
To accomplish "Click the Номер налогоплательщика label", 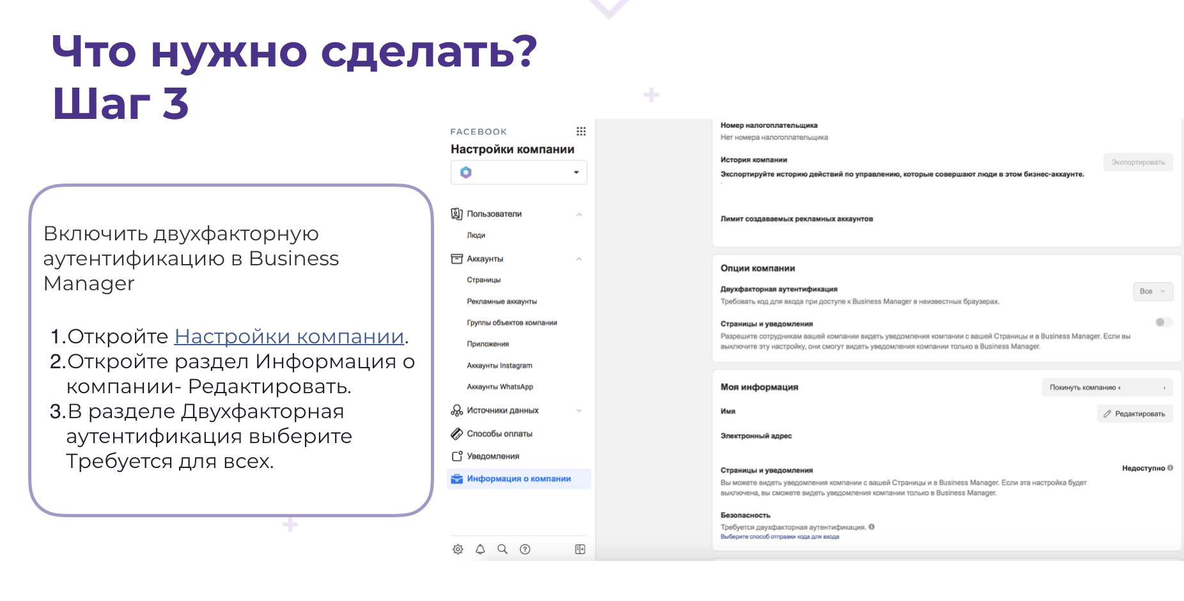I will (x=768, y=125).
